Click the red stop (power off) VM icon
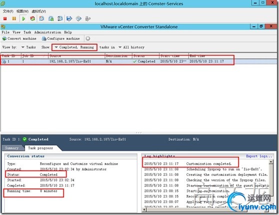This screenshot has height=215, width=279. tap(5, 19)
